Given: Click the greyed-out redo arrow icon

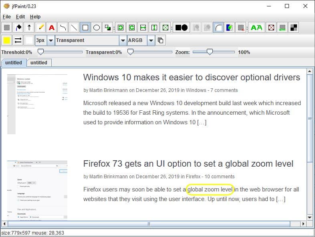Looking at the screenshot, I should (207, 28).
